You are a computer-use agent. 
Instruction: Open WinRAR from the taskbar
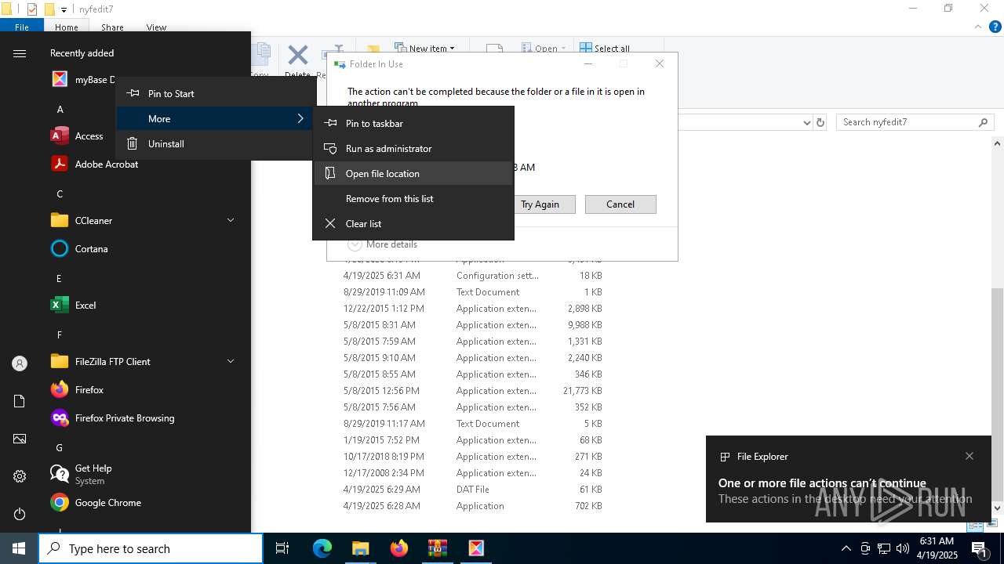click(437, 548)
